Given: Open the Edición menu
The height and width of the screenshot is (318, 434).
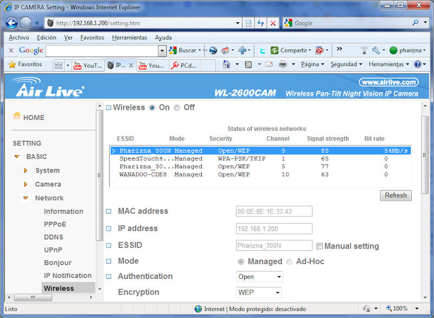Looking at the screenshot, I should point(47,37).
